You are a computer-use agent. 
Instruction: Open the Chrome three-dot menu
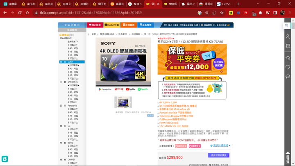click(x=290, y=13)
